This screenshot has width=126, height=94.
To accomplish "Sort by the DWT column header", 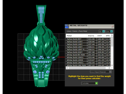I will pyautogui.click(x=101, y=36).
